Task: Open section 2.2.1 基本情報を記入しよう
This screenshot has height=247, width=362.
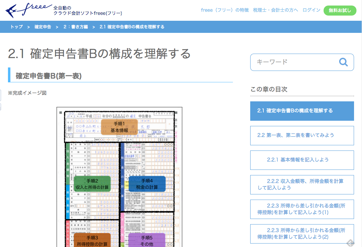Action: tap(302, 160)
